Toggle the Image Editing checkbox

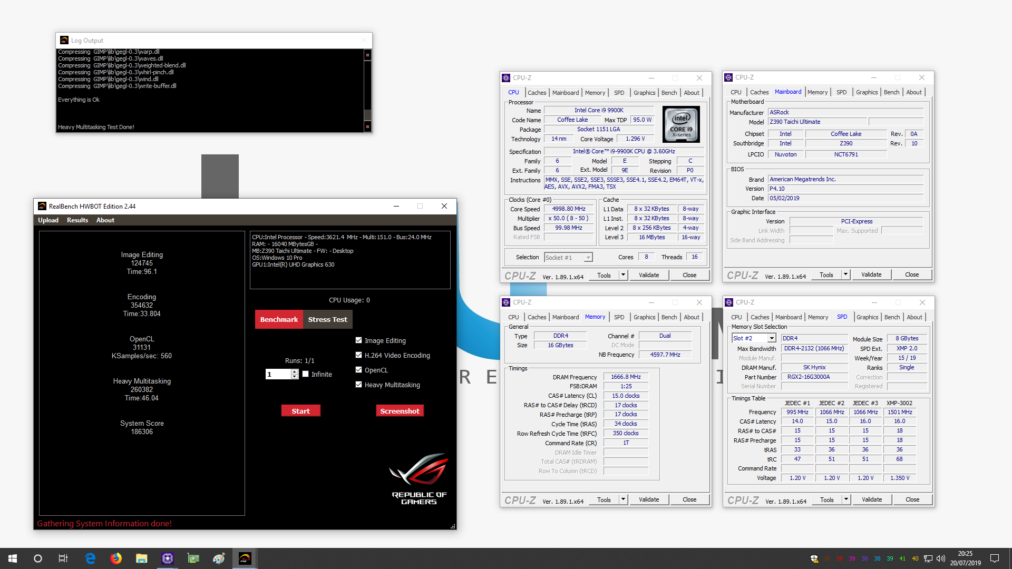coord(359,340)
